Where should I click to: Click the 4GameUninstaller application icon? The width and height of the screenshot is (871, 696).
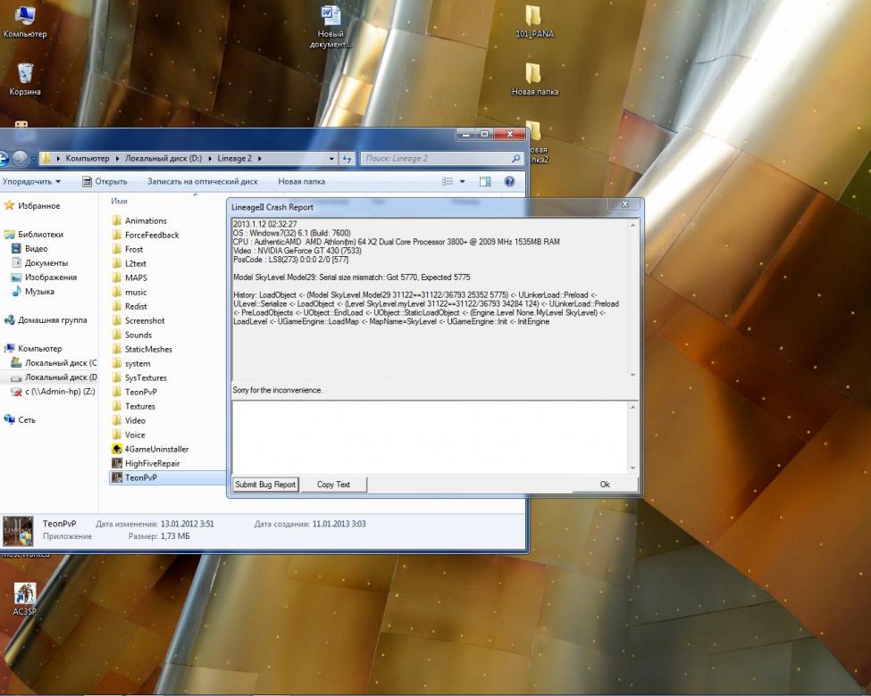coord(117,449)
